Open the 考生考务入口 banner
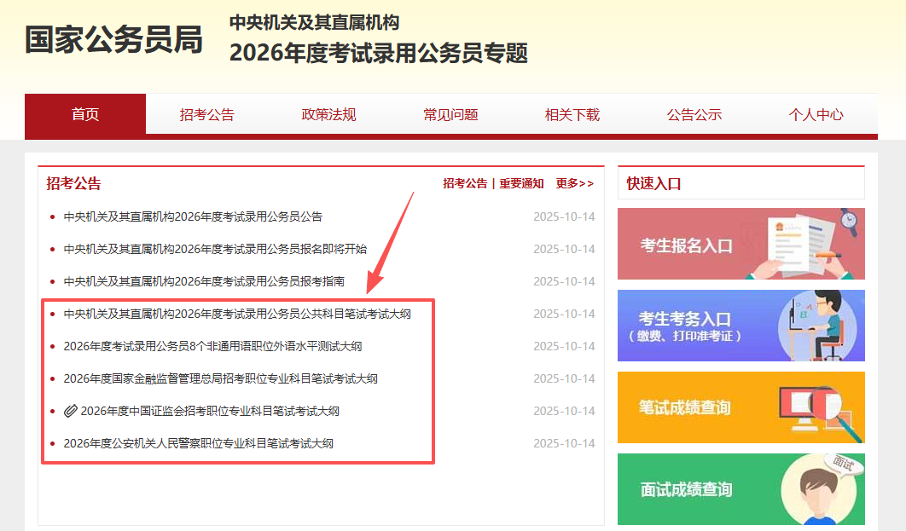This screenshot has width=906, height=531. 740,326
